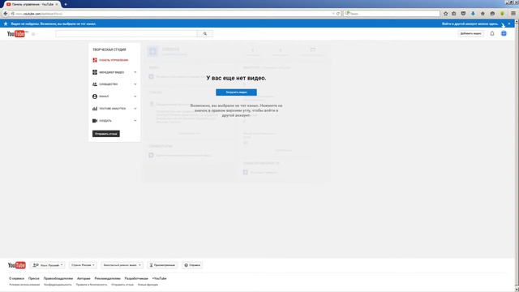
Task: Reload the page with the refresh icon
Action: pyautogui.click(x=338, y=14)
